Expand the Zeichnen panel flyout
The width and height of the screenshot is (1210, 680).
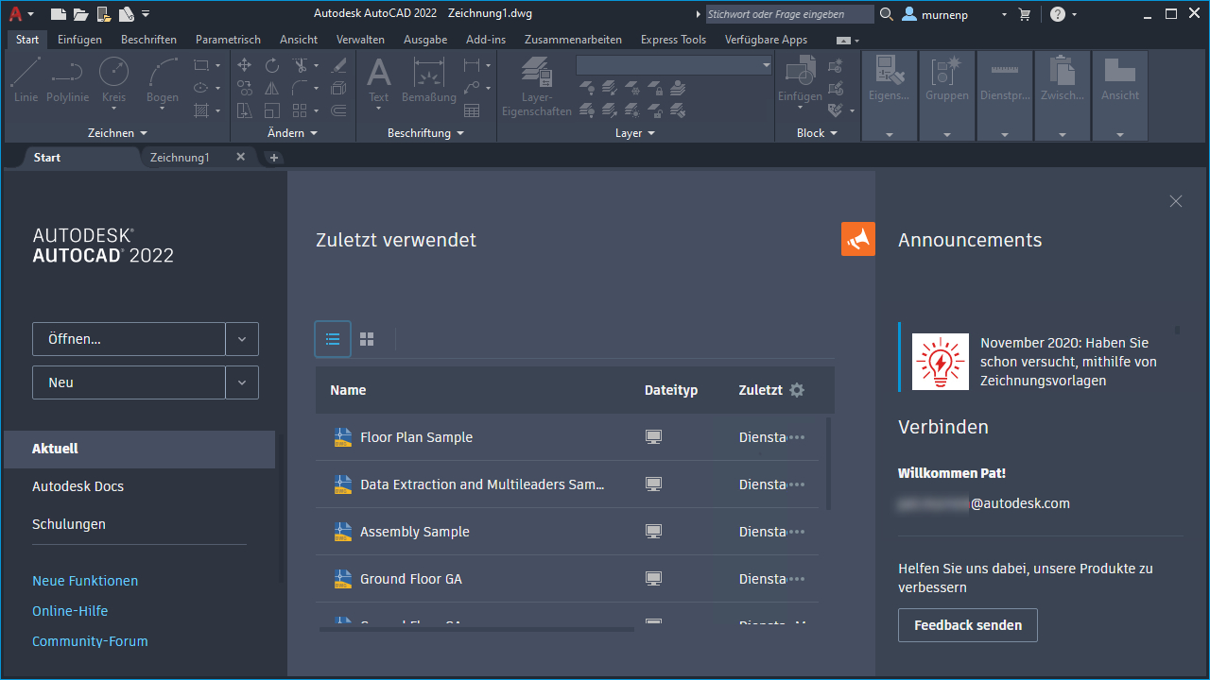tap(117, 133)
